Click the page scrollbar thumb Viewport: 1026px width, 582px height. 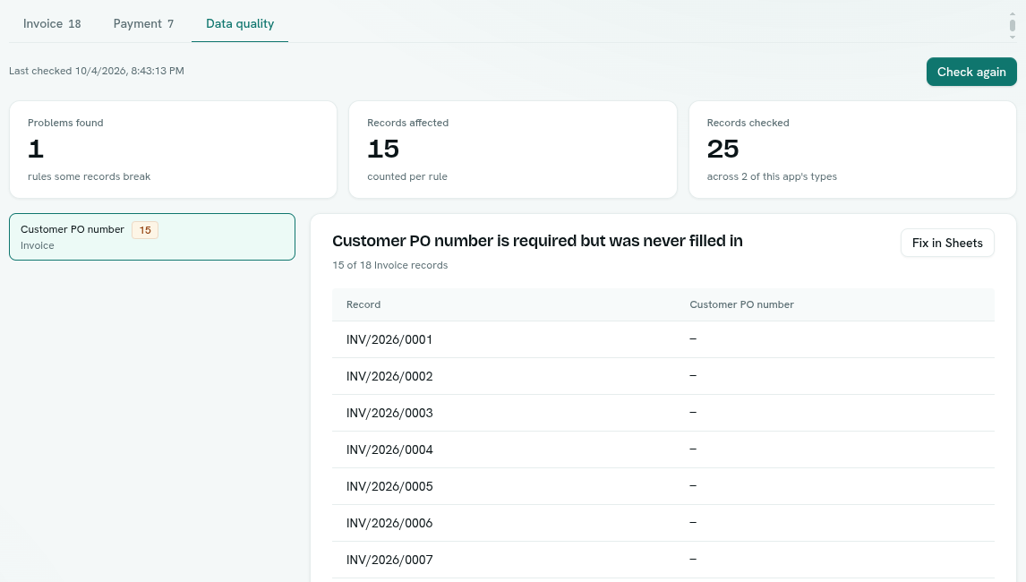pos(1012,26)
